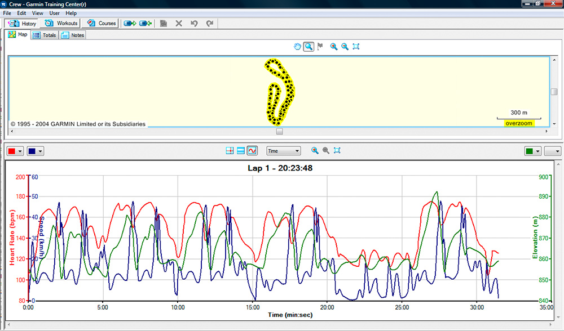Close the Training Center window
564x331 pixels.
click(553, 3)
